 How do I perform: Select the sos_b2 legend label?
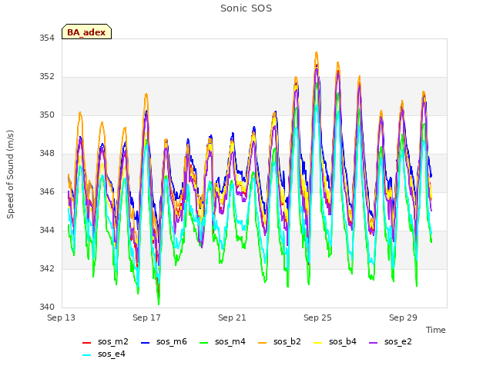tap(287, 341)
